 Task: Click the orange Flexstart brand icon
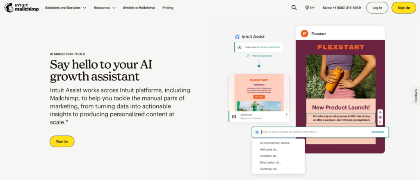click(304, 34)
